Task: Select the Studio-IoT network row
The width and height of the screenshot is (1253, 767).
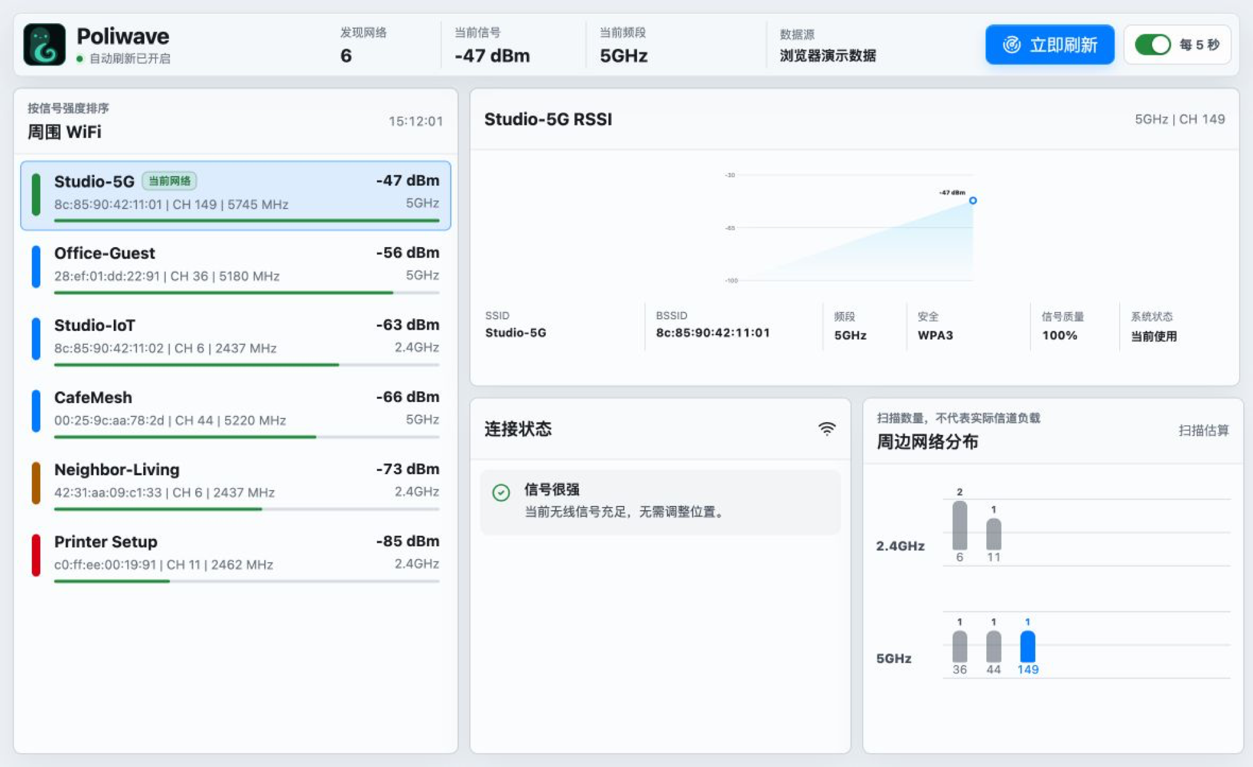Action: (x=236, y=340)
